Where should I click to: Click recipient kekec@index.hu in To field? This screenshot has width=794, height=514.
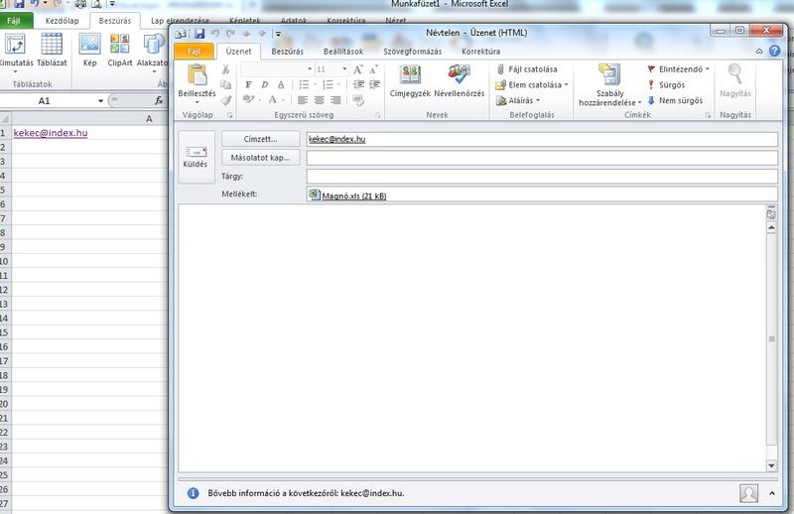pyautogui.click(x=336, y=139)
